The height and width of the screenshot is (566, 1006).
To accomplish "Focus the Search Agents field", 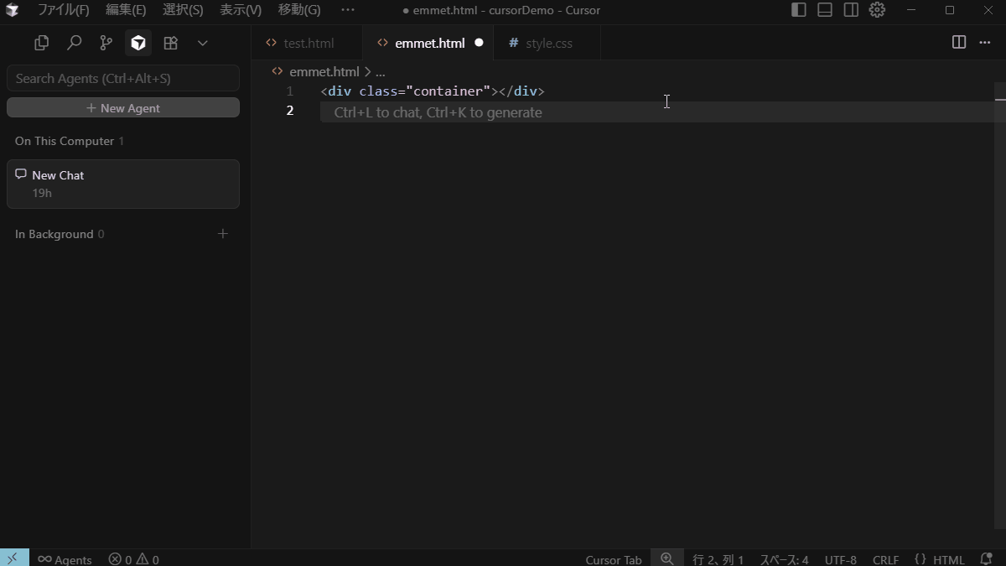I will 123,78.
